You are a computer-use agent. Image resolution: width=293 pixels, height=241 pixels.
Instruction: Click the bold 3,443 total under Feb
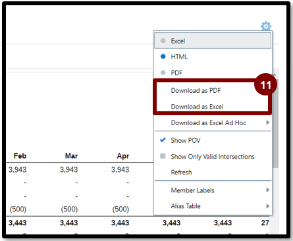point(18,223)
